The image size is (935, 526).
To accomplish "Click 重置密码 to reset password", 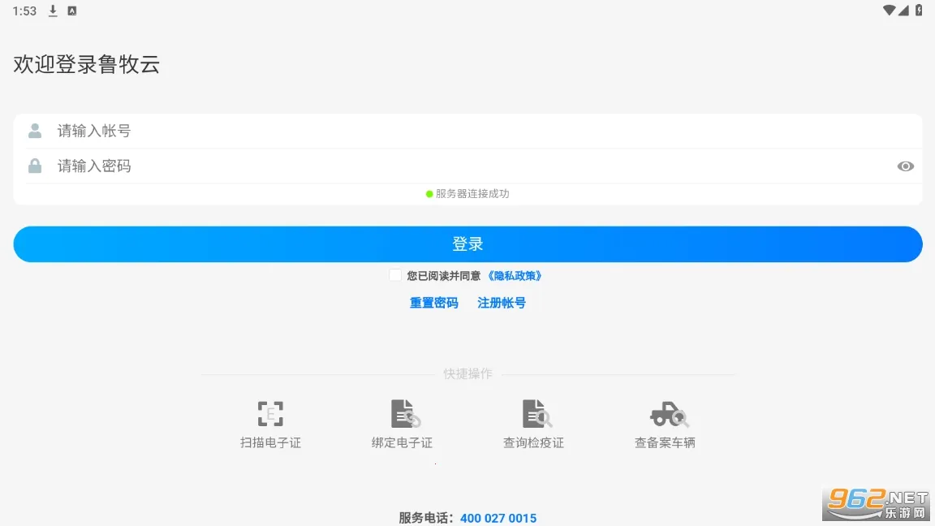I will (433, 303).
